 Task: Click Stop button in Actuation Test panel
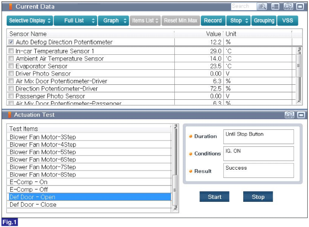[258, 197]
